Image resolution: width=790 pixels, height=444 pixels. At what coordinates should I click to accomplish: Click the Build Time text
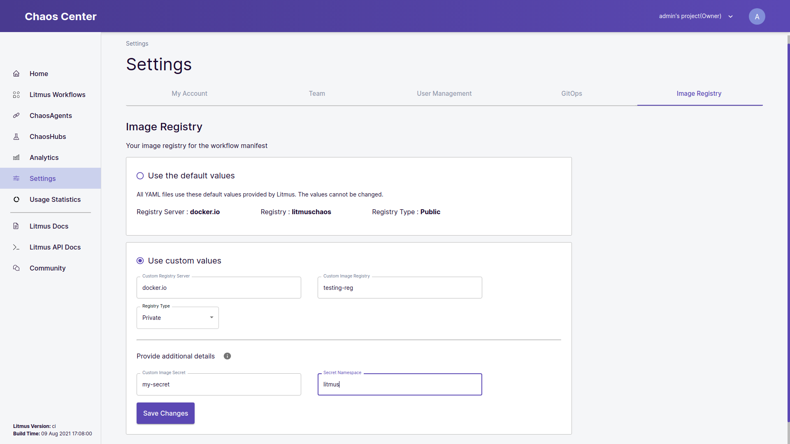tap(53, 434)
